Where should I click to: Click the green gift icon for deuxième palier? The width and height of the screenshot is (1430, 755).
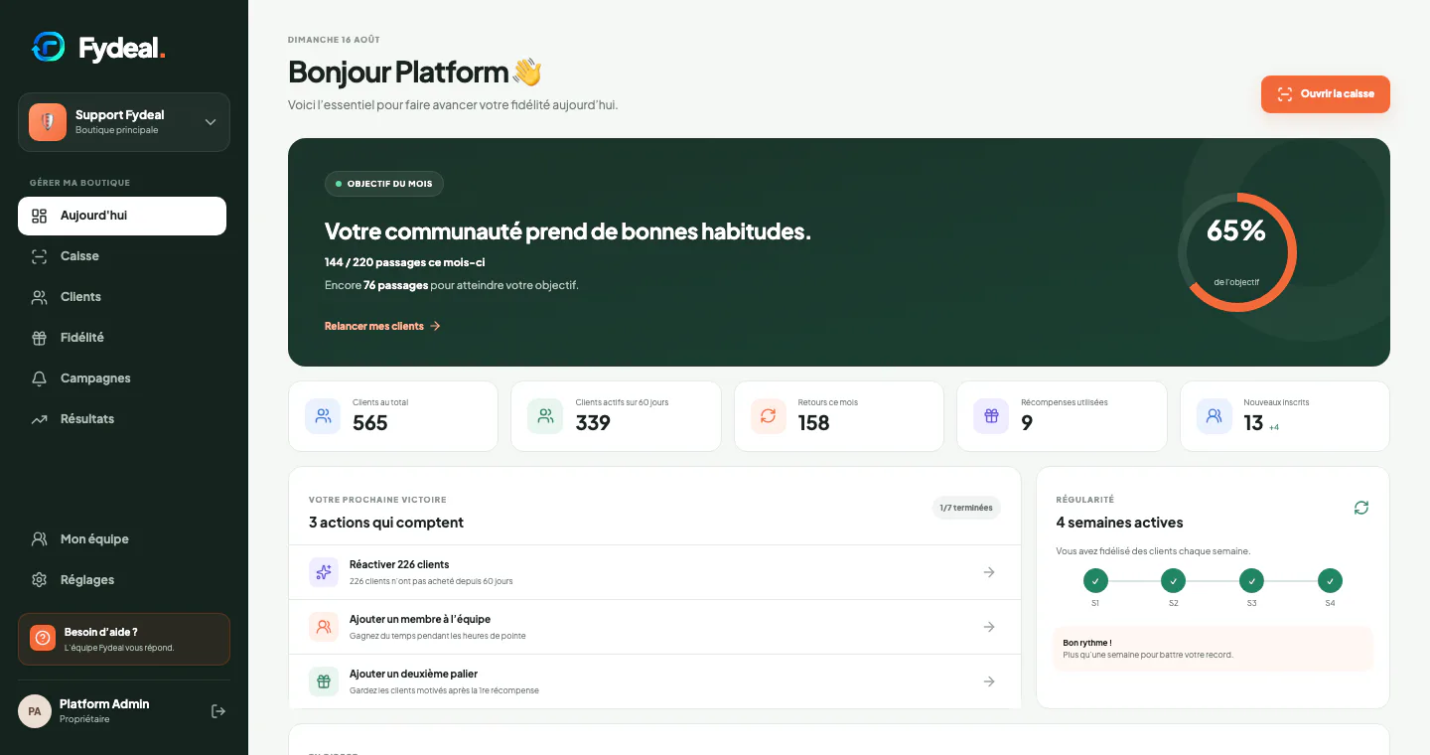[324, 681]
